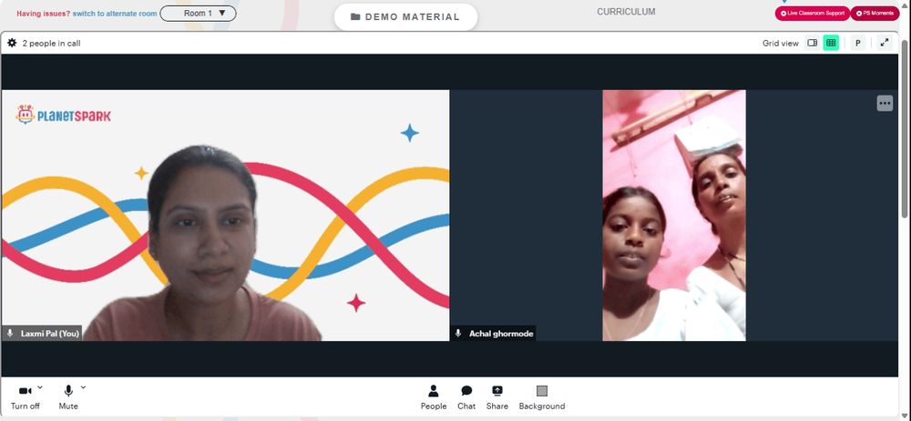Turn off the camera
Viewport: 911px width, 421px height.
tap(26, 397)
